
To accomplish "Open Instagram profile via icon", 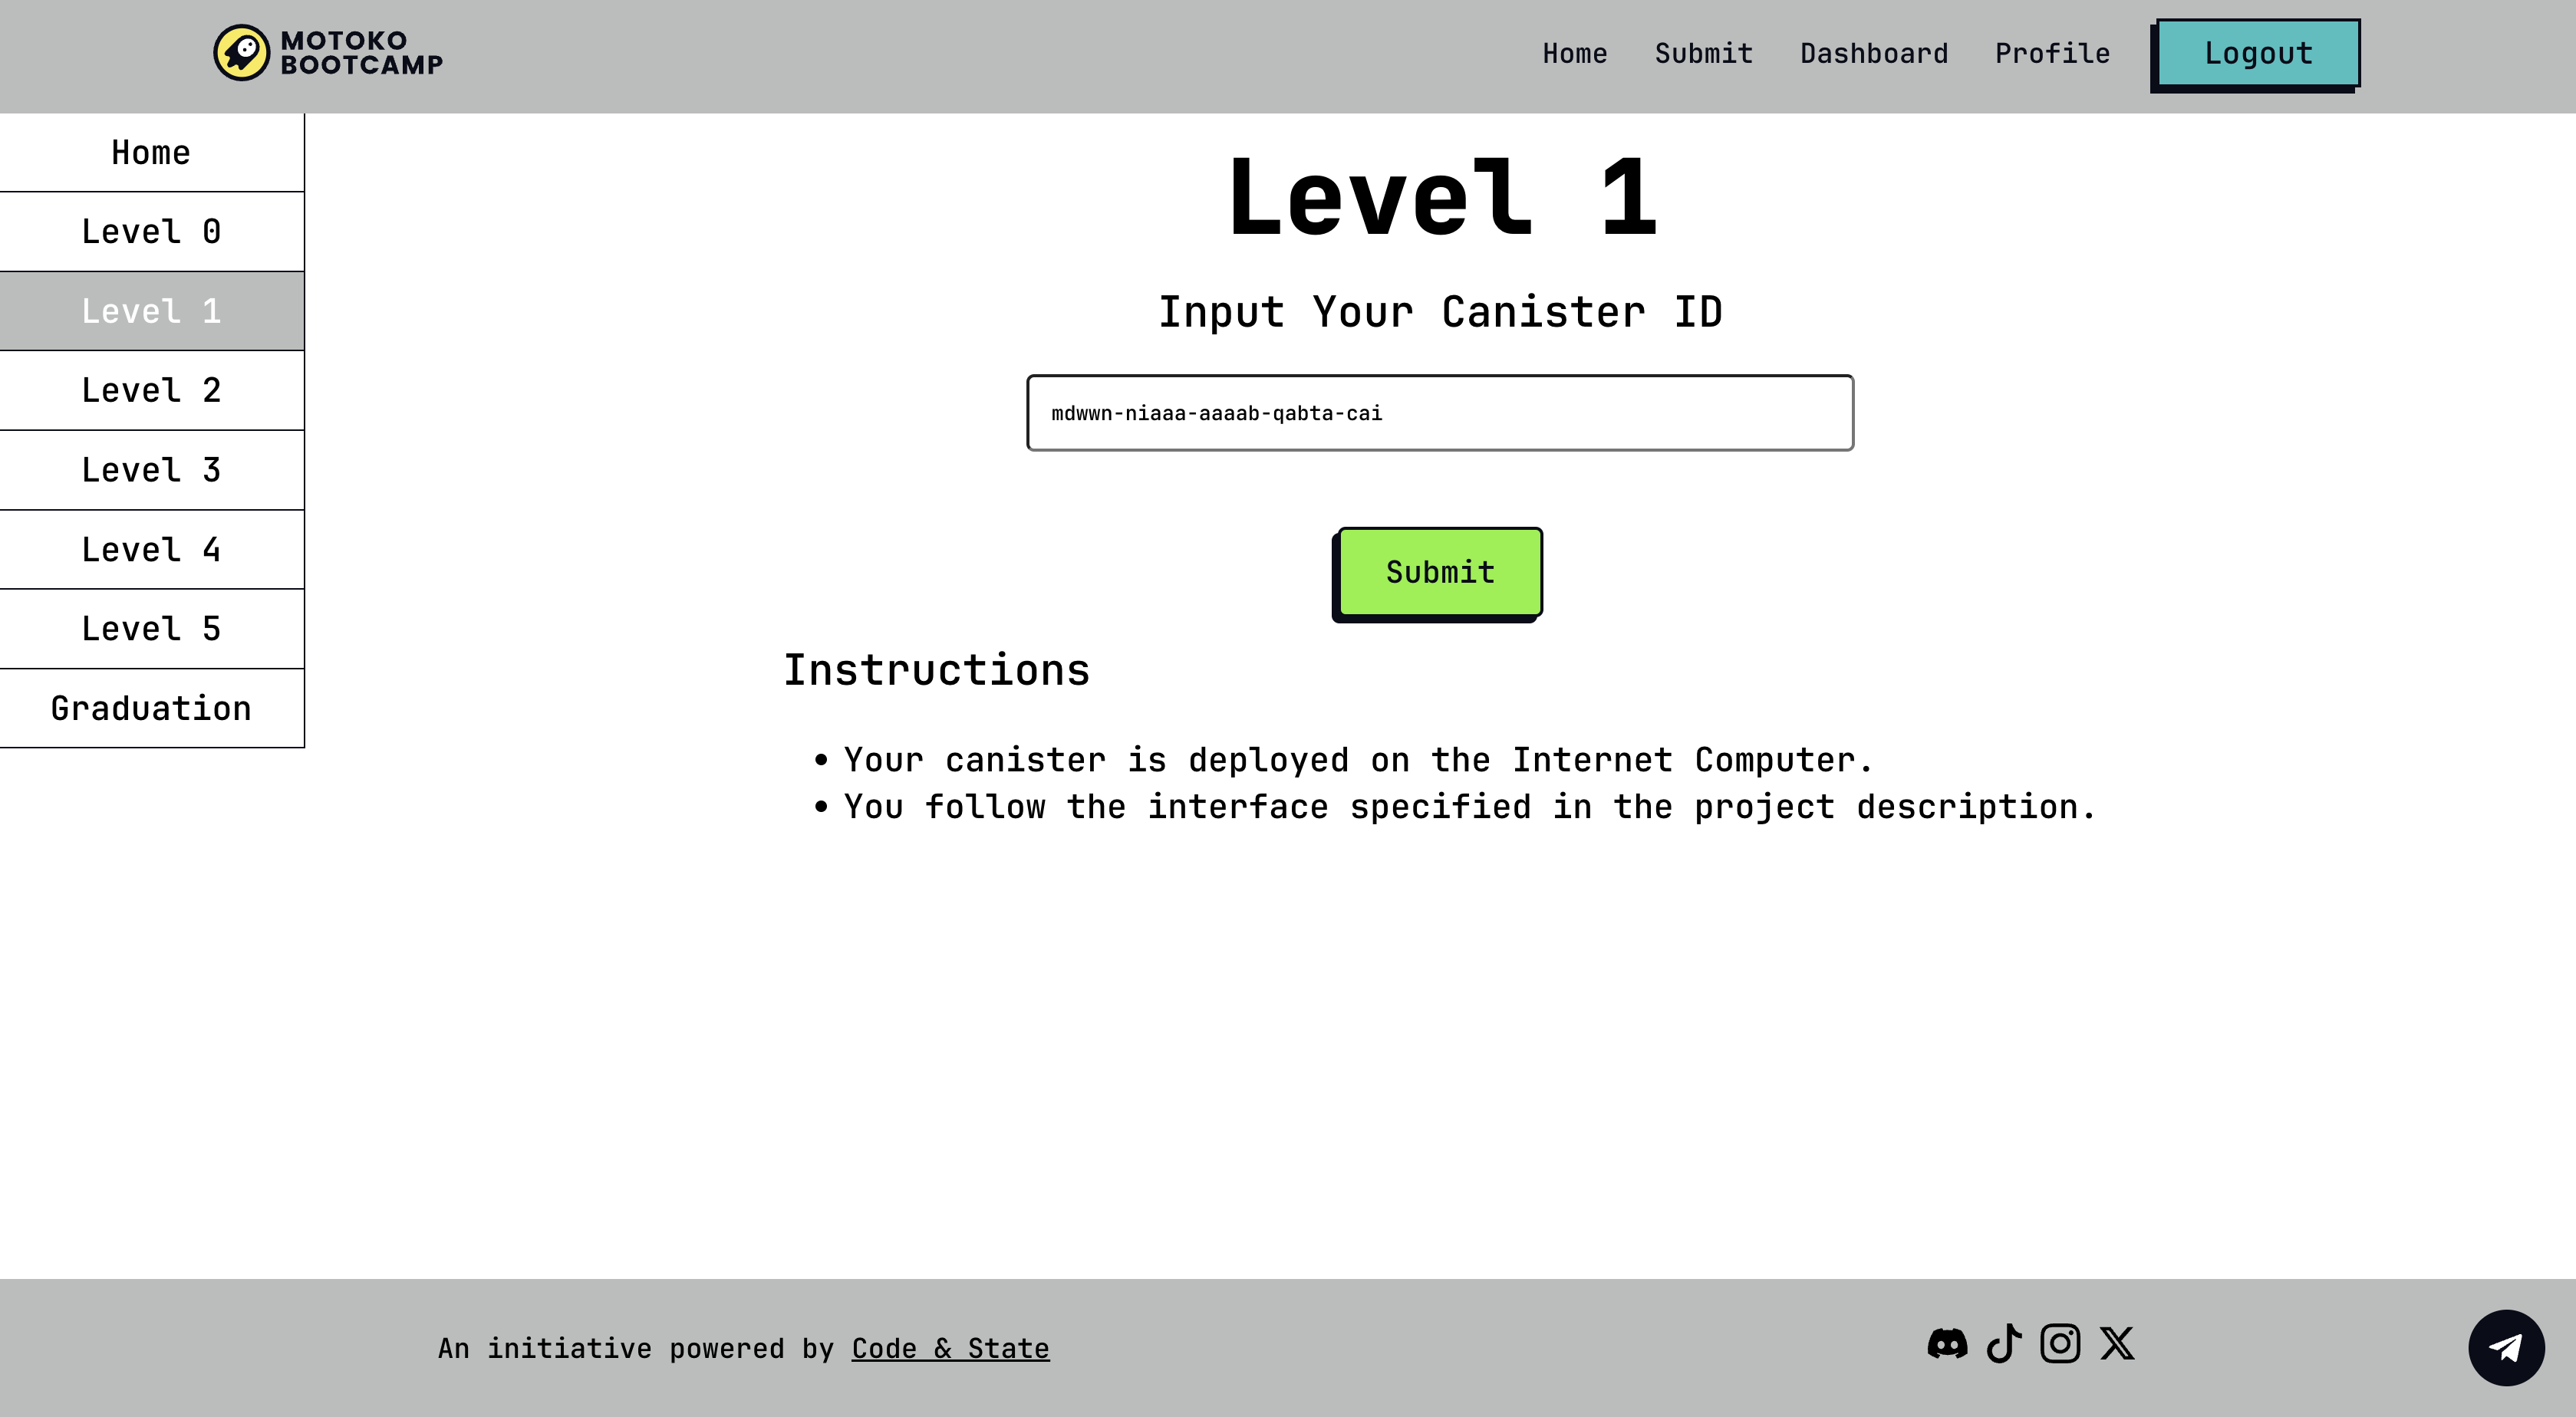I will [x=2060, y=1342].
